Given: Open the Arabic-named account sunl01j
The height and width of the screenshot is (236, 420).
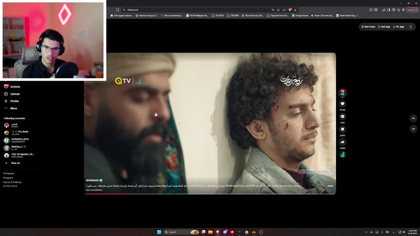Looking at the screenshot, I should click(11, 125).
